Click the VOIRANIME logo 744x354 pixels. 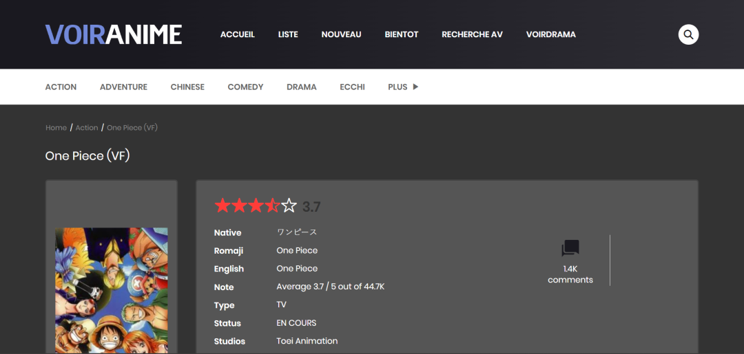point(114,34)
